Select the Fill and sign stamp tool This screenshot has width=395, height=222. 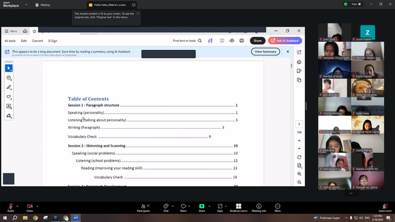[x=9, y=116]
